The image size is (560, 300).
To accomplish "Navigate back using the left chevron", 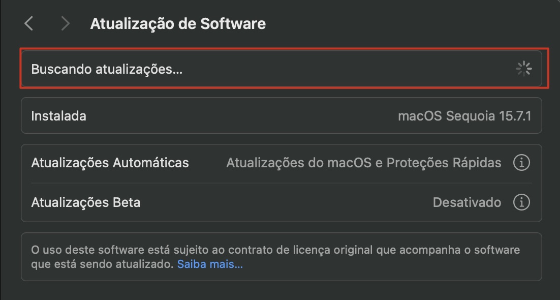I will click(29, 23).
